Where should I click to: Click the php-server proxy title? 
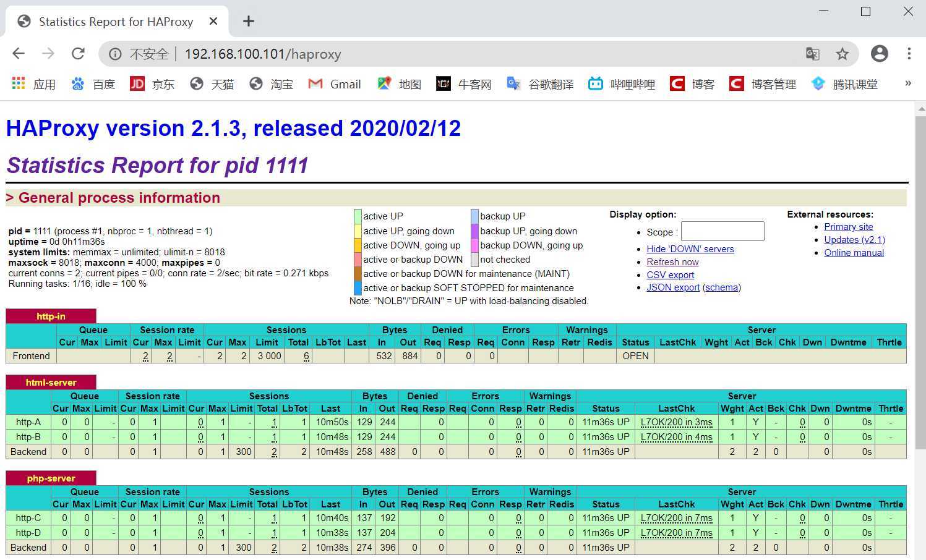pyautogui.click(x=51, y=478)
